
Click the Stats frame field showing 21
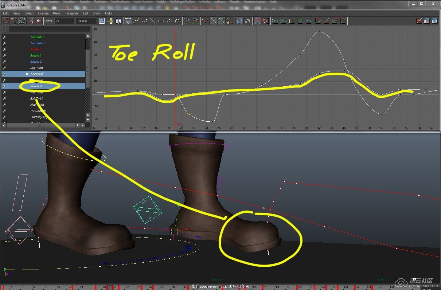pyautogui.click(x=64, y=21)
